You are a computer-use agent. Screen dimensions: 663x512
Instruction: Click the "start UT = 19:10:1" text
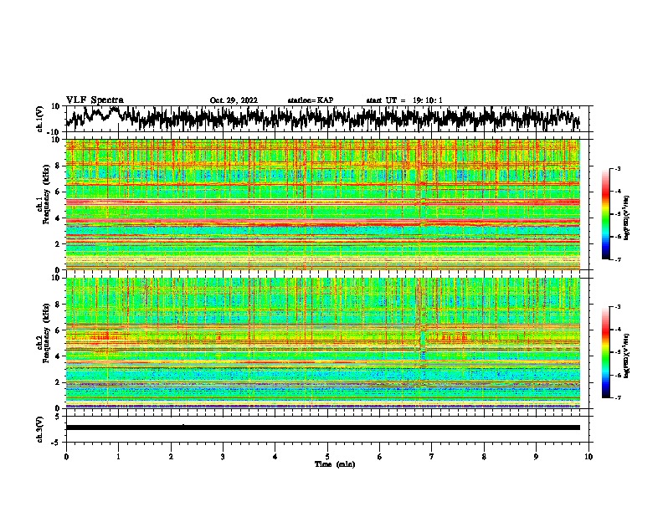(x=404, y=100)
